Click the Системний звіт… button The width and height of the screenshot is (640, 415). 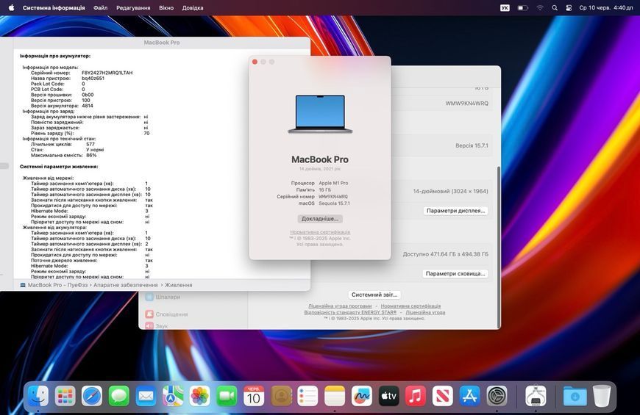click(x=374, y=295)
